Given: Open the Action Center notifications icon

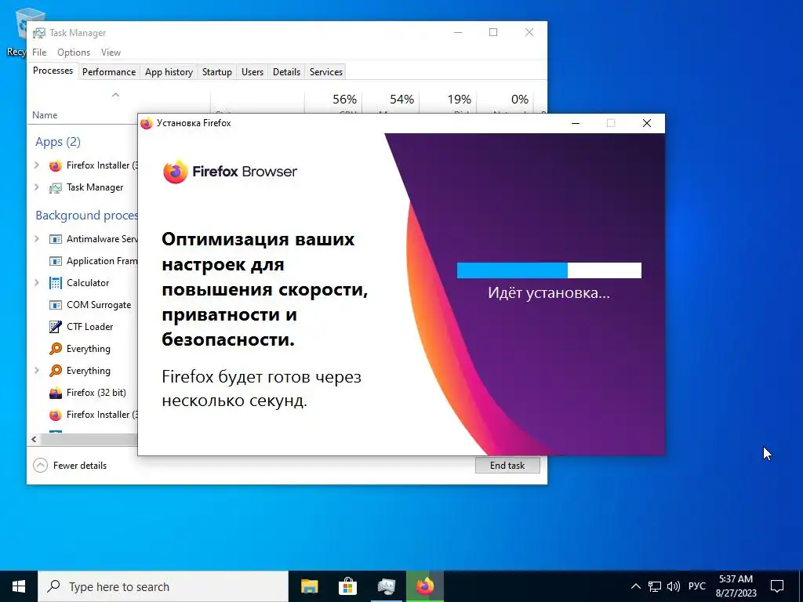Looking at the screenshot, I should [777, 586].
